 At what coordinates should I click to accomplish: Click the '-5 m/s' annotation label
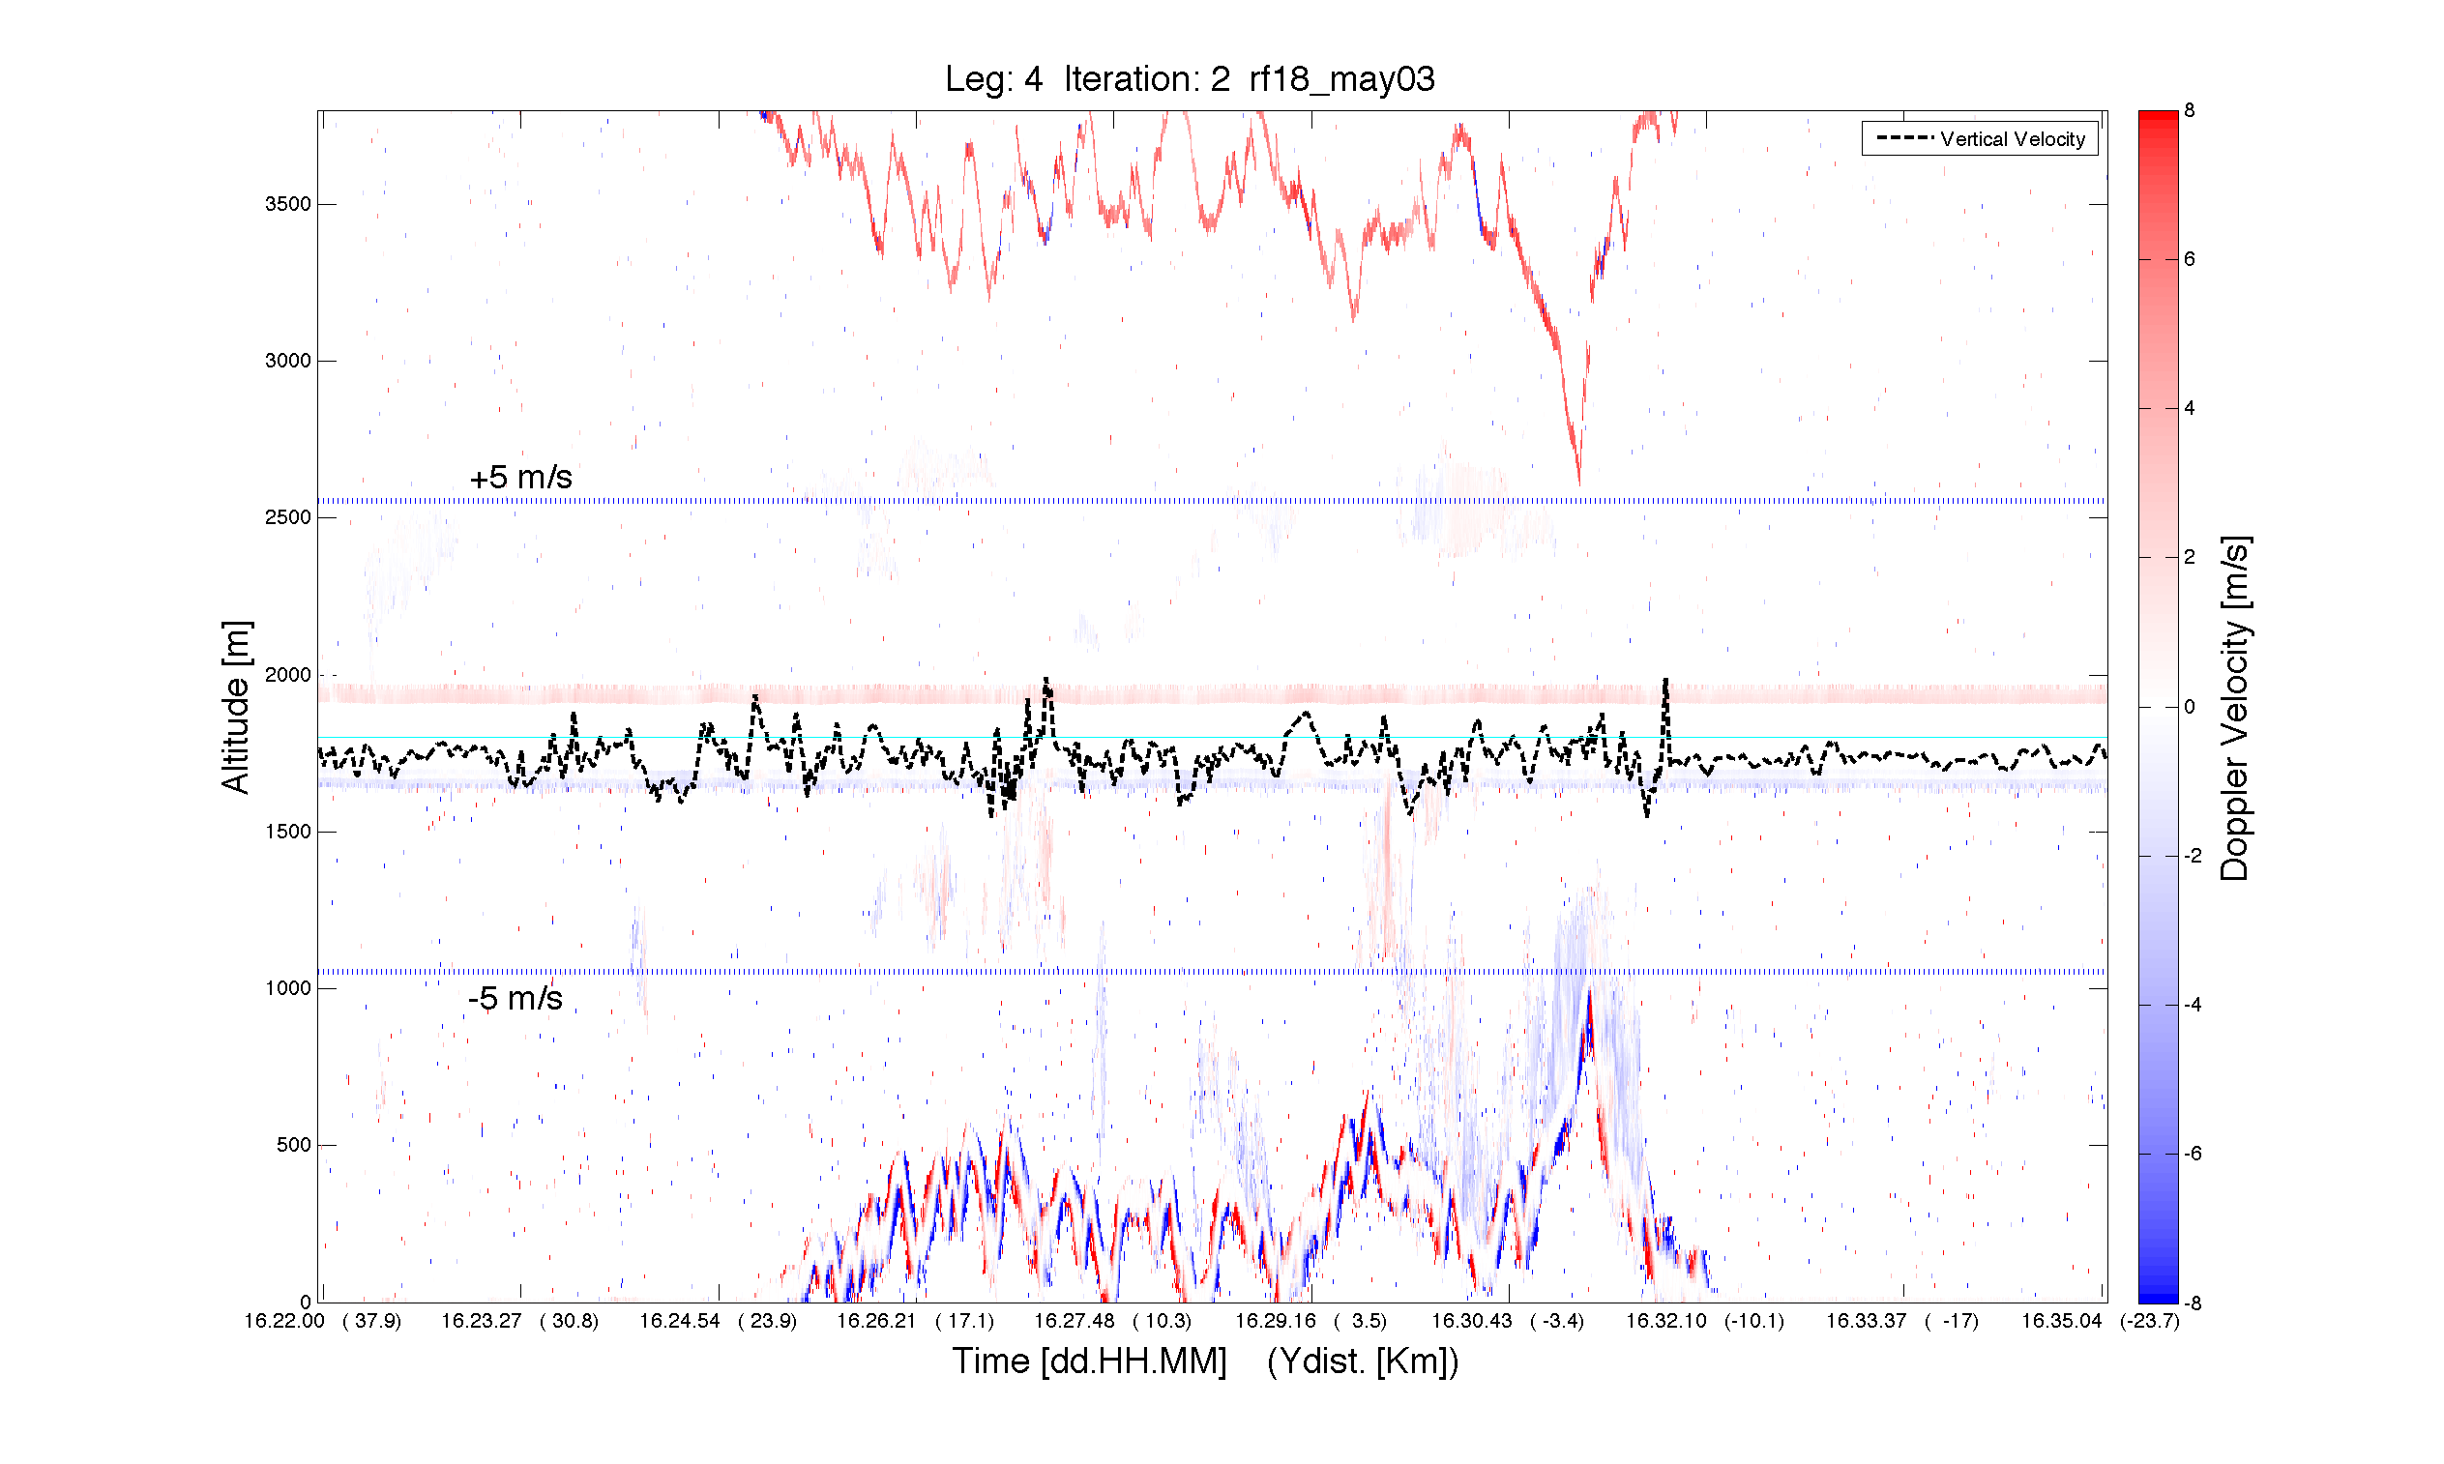515,997
